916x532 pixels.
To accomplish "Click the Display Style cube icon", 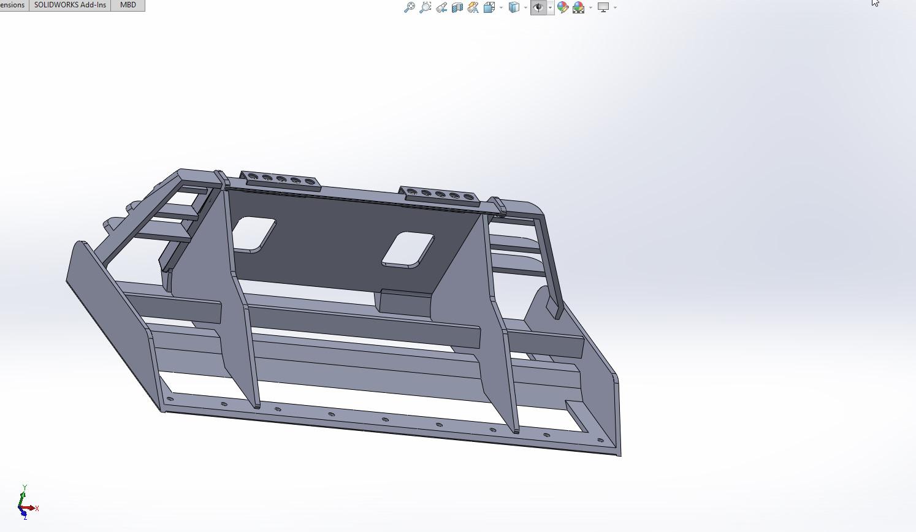I will 514,7.
